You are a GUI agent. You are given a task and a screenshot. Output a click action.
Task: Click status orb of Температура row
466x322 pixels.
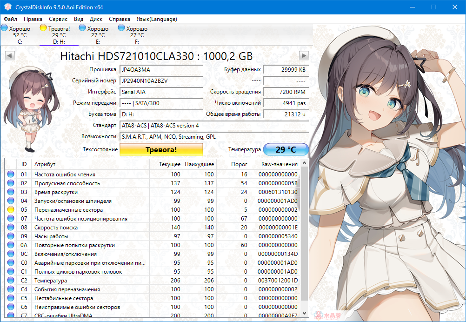click(x=11, y=281)
